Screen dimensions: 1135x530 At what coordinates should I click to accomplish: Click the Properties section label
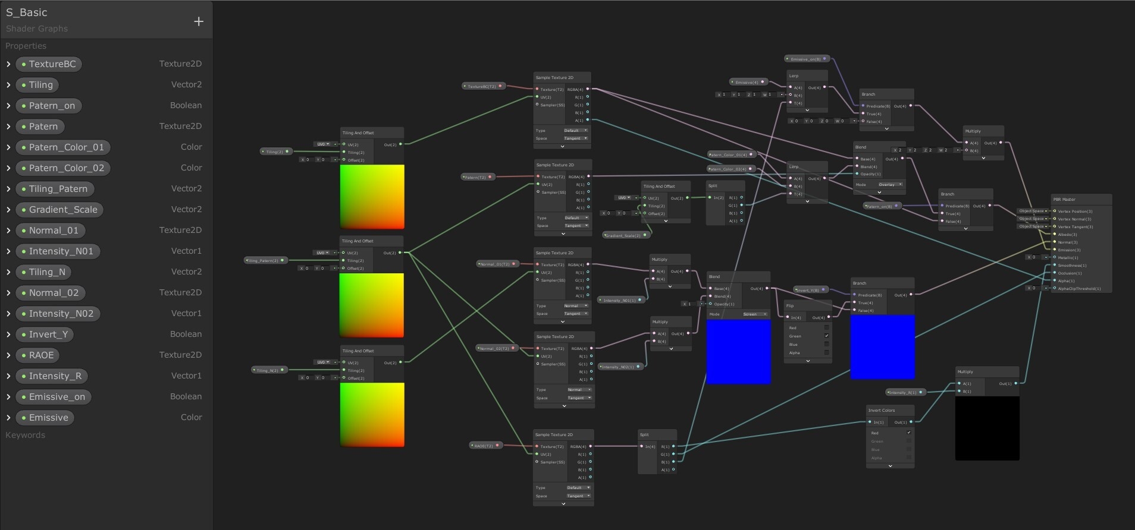click(x=26, y=46)
